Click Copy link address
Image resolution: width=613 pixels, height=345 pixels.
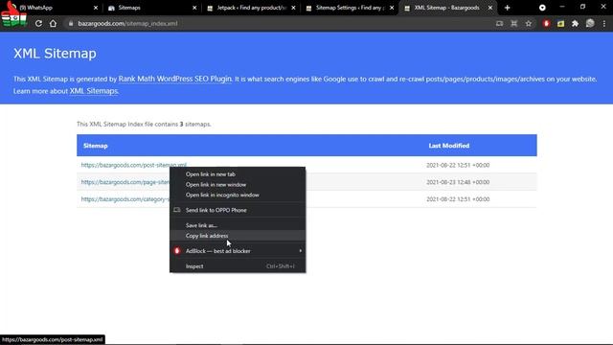(238, 236)
